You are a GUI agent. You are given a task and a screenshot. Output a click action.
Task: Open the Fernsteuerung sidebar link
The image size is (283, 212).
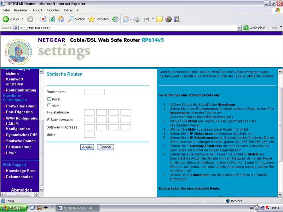click(19, 147)
